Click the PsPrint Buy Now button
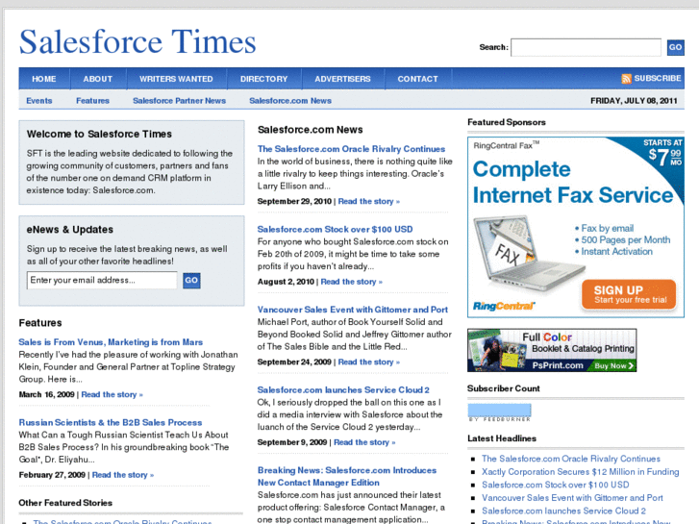Image resolution: width=699 pixels, height=524 pixels. [x=613, y=365]
